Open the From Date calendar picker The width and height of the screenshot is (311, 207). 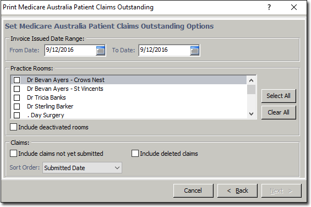pos(101,51)
